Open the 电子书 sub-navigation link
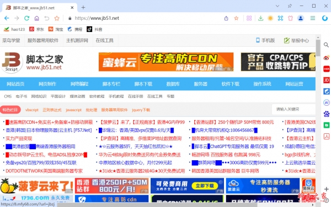The image size is (331, 207). pos(22,96)
